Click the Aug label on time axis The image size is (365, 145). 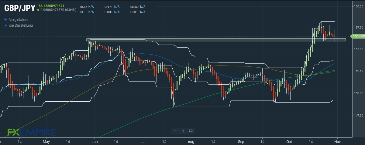point(191,142)
